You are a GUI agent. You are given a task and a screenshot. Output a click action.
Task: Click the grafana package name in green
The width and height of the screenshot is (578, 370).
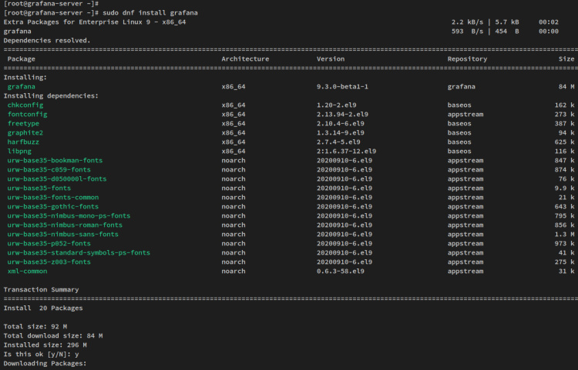tap(21, 87)
